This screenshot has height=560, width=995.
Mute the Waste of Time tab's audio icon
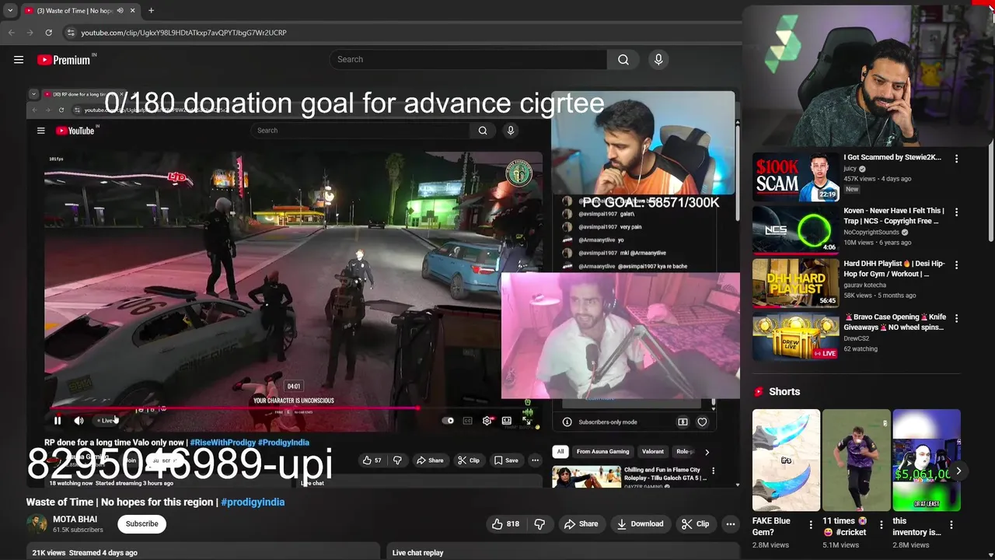pyautogui.click(x=120, y=10)
